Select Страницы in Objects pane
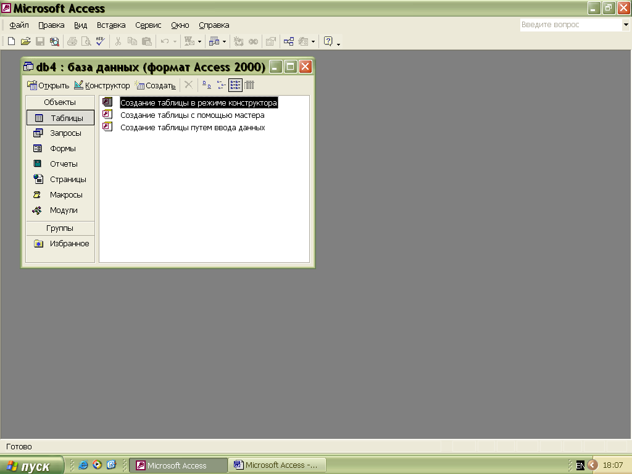Viewport: 632px width, 474px height. click(x=60, y=180)
